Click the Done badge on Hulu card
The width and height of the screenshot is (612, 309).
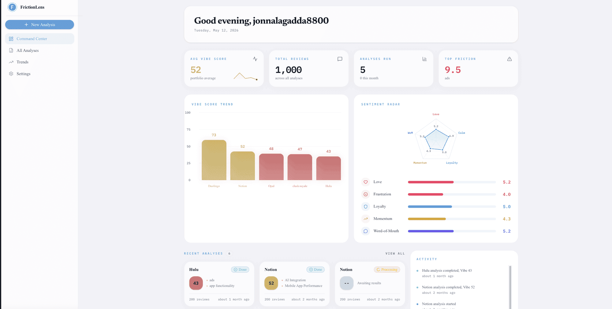point(240,270)
